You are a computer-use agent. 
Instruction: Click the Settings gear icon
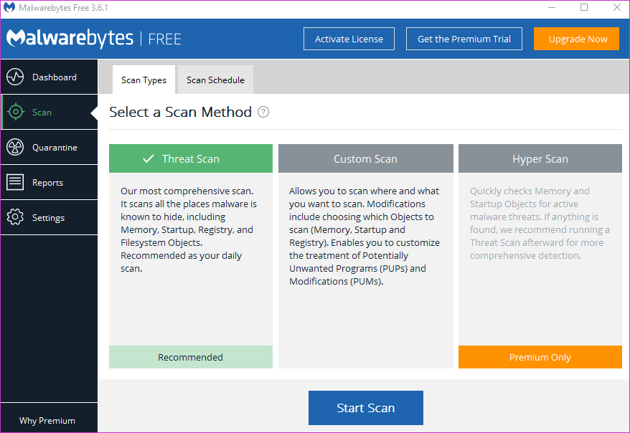click(x=15, y=217)
